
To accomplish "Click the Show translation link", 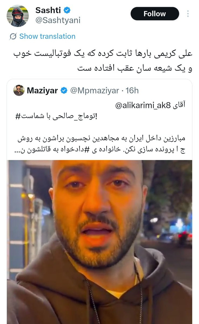I will point(47,36).
